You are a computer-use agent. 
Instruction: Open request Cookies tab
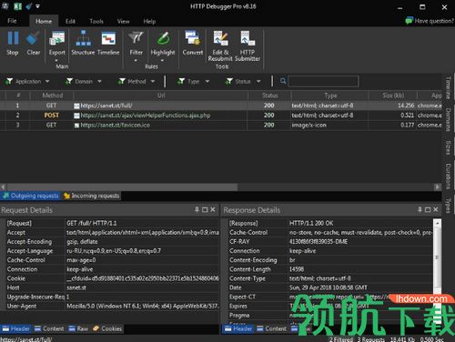[x=107, y=328]
